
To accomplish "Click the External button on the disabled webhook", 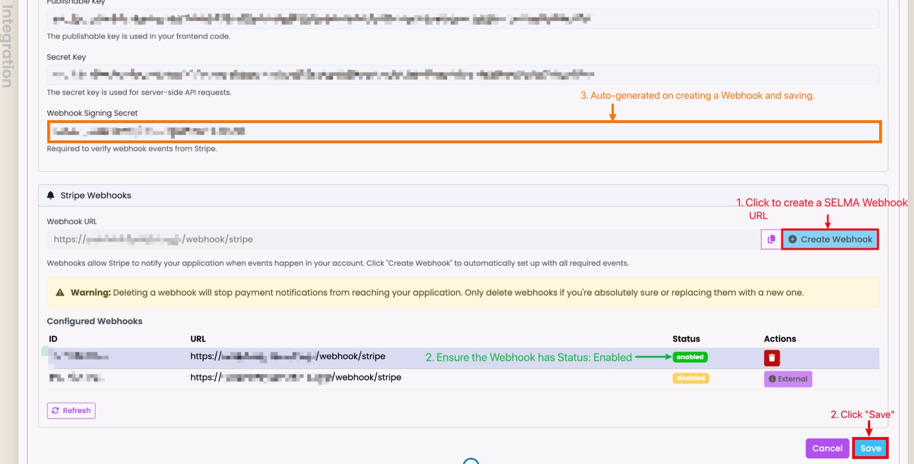I will (x=788, y=379).
